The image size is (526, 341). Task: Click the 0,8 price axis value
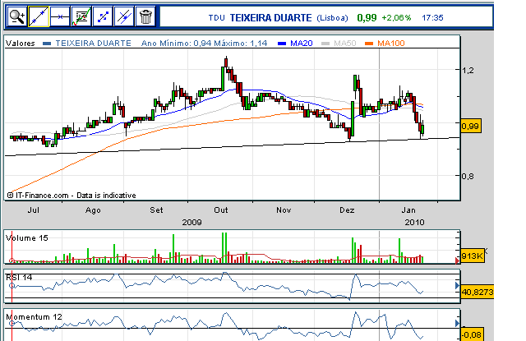click(468, 176)
